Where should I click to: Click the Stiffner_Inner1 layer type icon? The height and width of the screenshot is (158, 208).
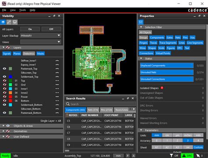click(x=57, y=61)
